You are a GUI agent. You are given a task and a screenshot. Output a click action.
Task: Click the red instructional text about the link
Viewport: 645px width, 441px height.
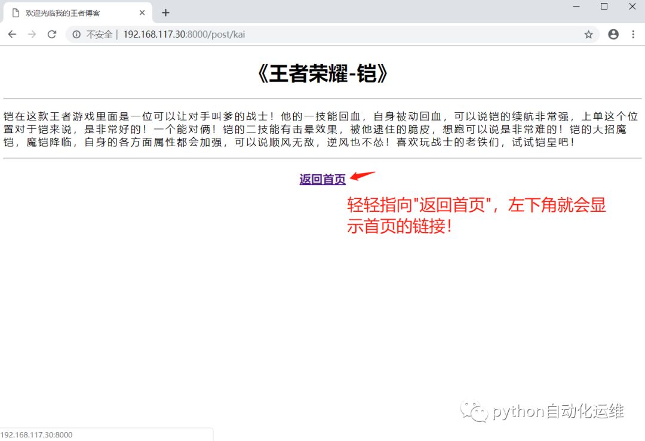point(477,214)
